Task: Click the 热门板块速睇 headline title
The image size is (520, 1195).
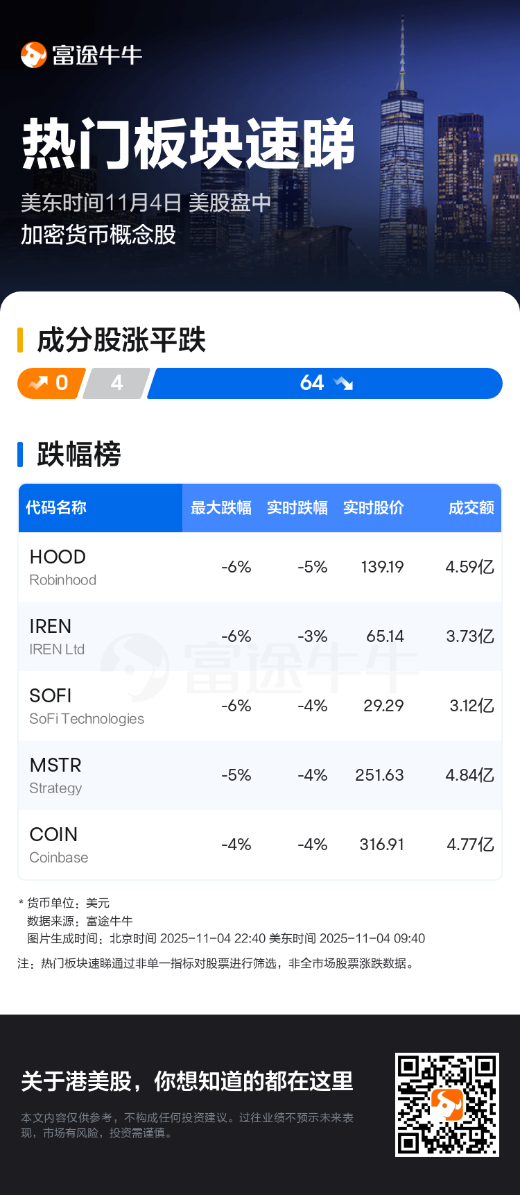Action: [189, 144]
